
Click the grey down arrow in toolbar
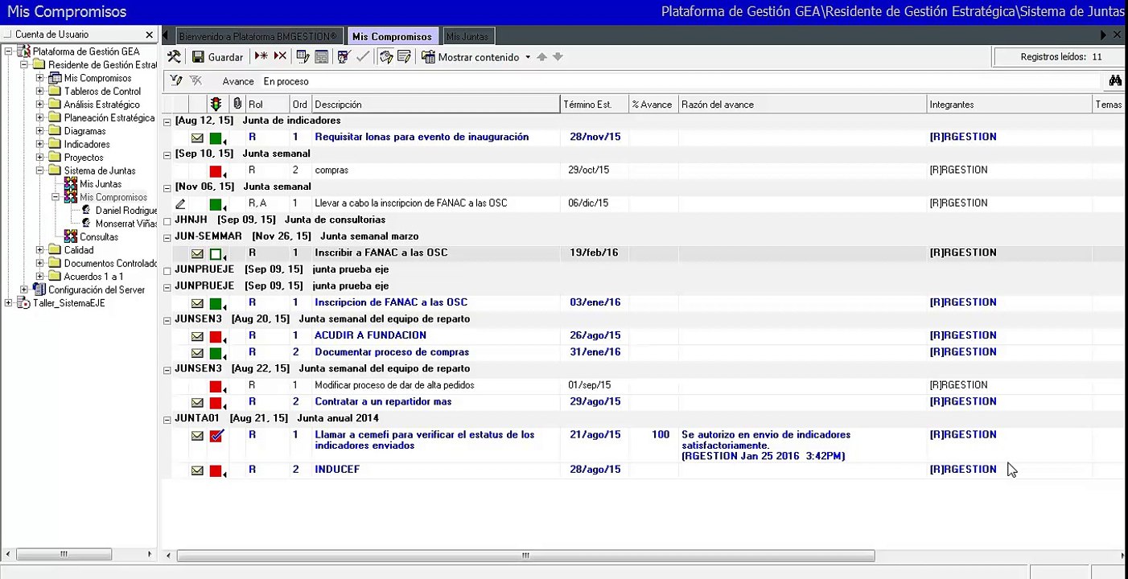click(x=558, y=57)
